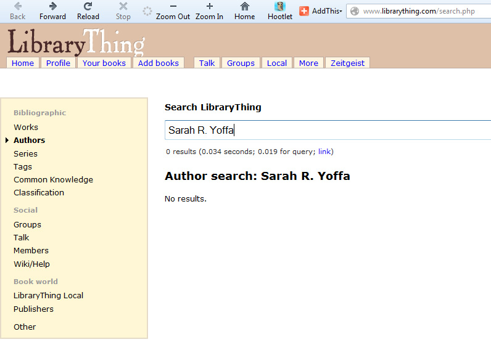Go to browser Home house icon
491x342 pixels.
[x=244, y=6]
